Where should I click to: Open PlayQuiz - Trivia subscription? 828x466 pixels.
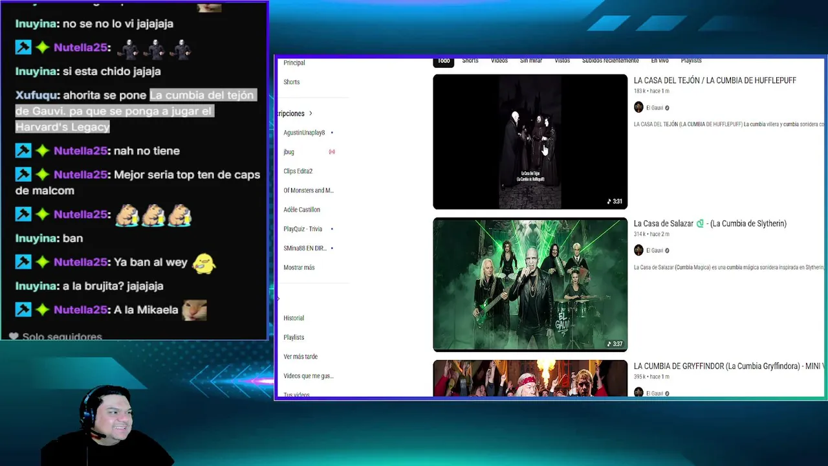(303, 229)
